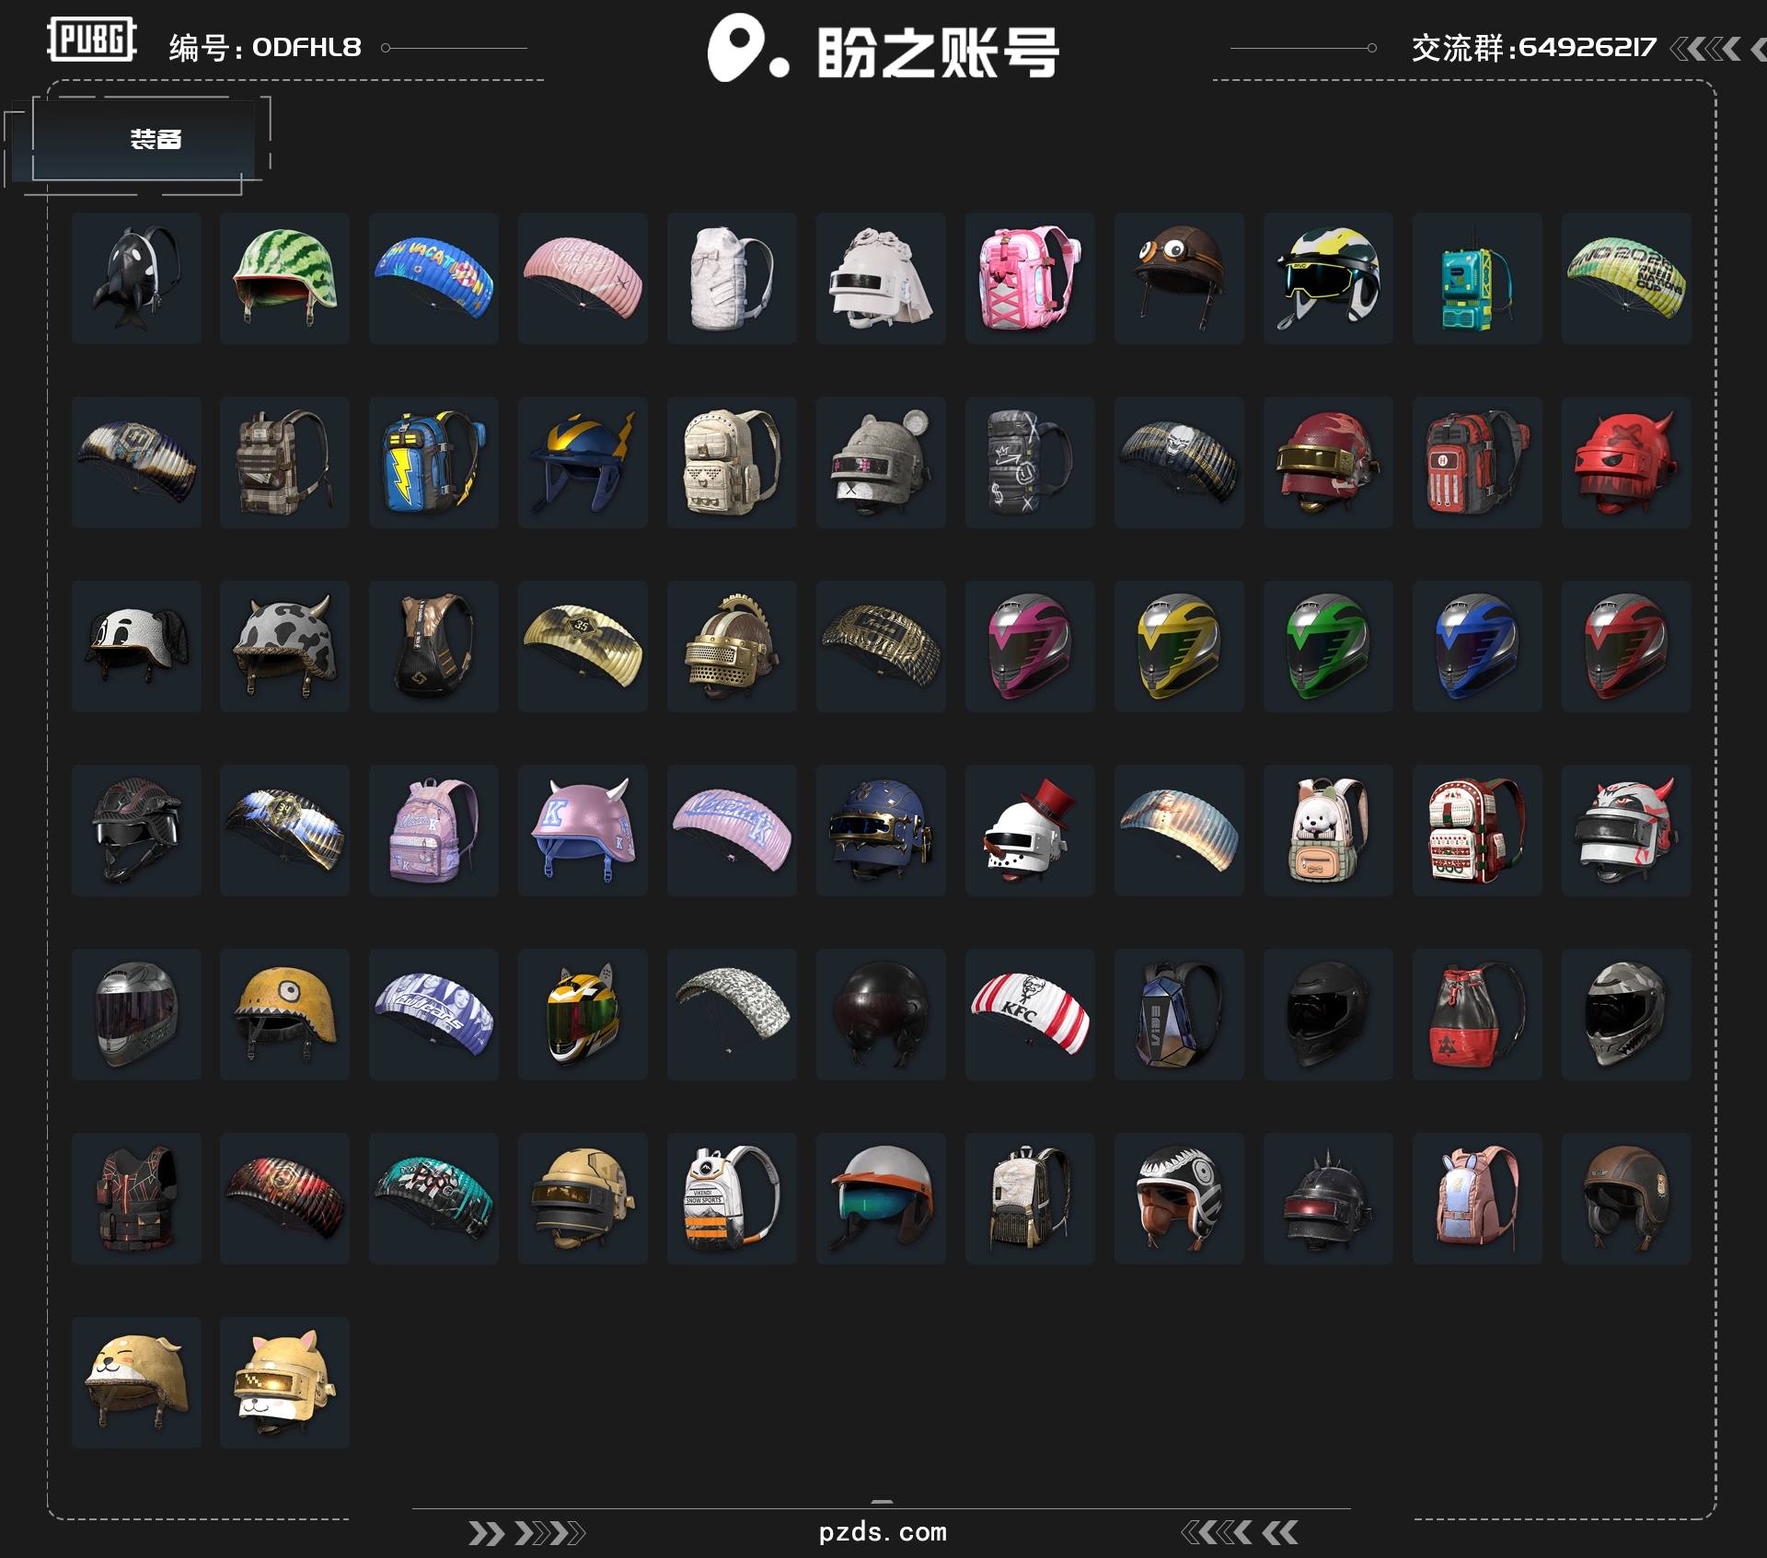
Task: Select the red drawstring sack backpack
Action: (1477, 1014)
